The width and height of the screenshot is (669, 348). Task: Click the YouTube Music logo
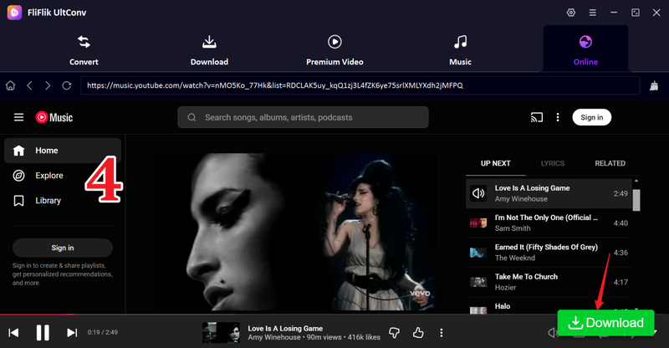pyautogui.click(x=54, y=117)
